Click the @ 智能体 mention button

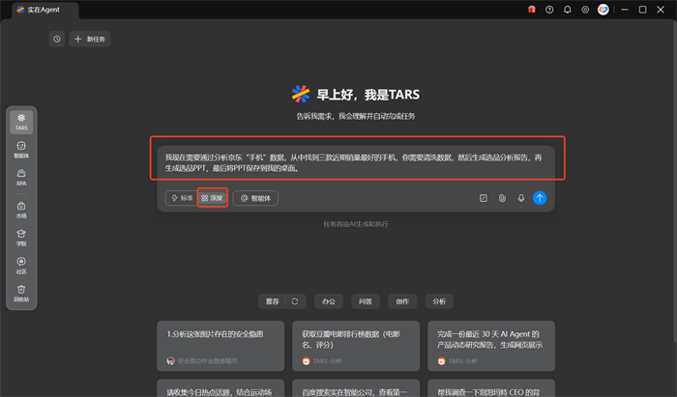(257, 198)
